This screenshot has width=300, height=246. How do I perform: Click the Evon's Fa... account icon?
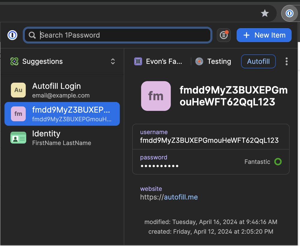coord(138,62)
